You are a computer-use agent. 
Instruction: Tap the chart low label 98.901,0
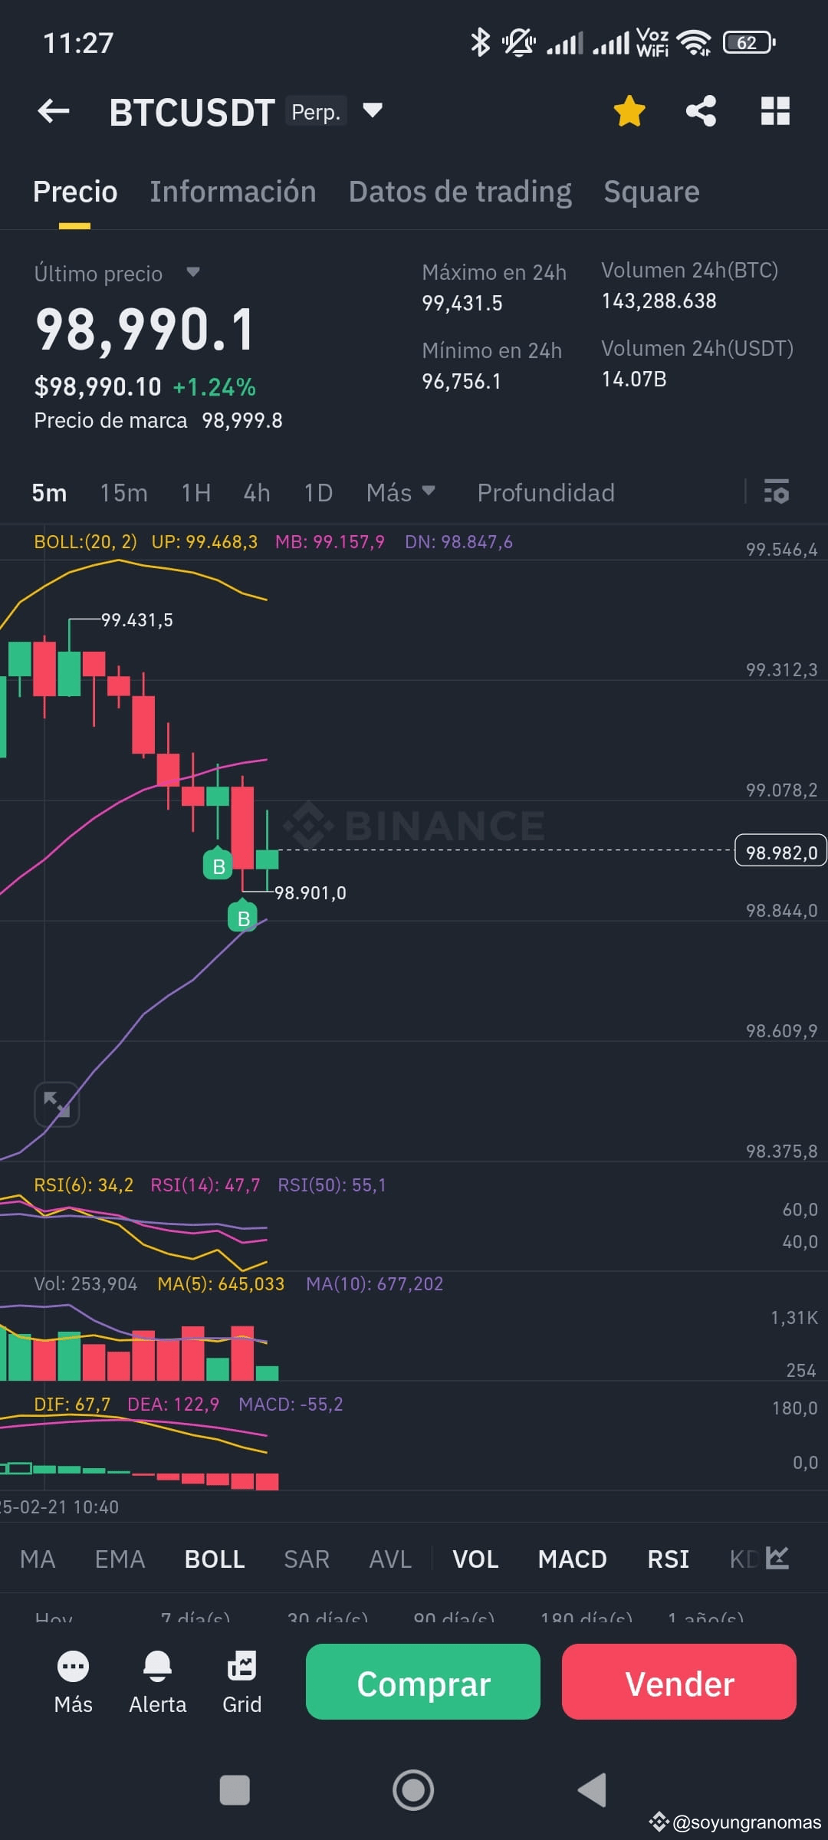310,893
